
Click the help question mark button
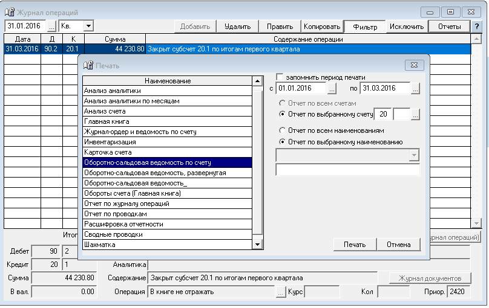click(476, 27)
